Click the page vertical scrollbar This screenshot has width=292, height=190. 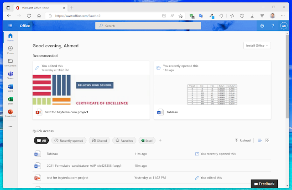point(287,76)
